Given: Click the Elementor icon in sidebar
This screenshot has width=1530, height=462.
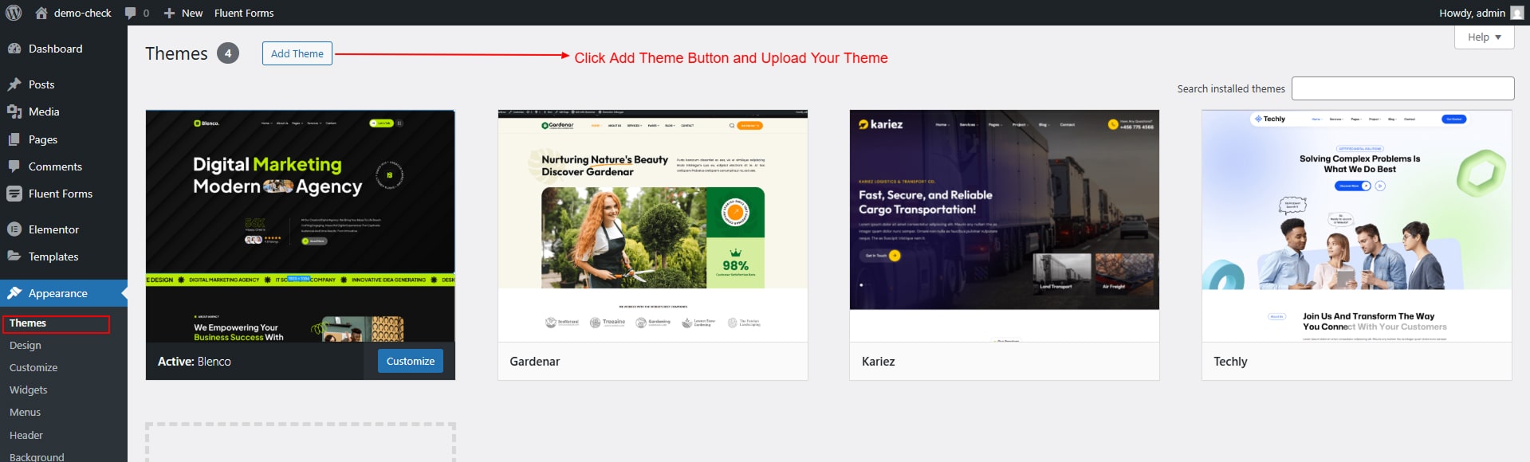Looking at the screenshot, I should coord(14,229).
